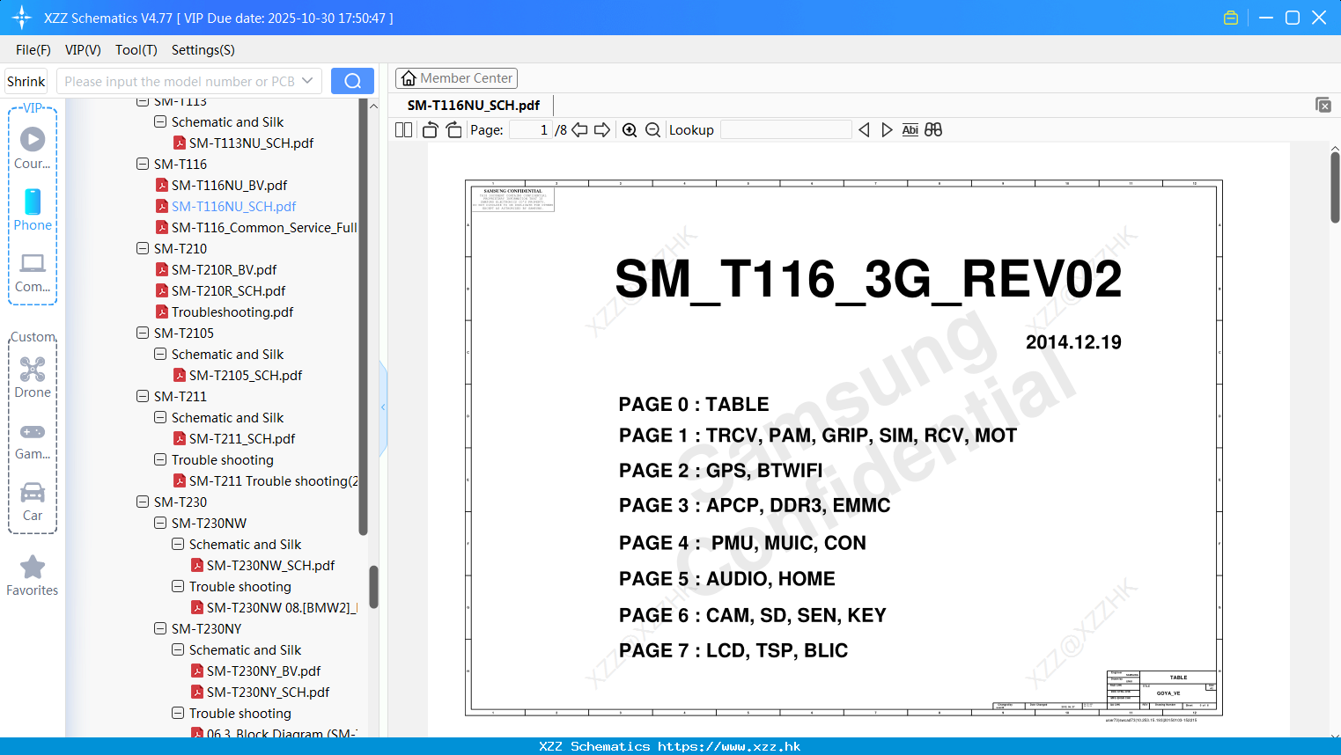
Task: Collapse the SM-T2105 tree node
Action: click(x=143, y=333)
